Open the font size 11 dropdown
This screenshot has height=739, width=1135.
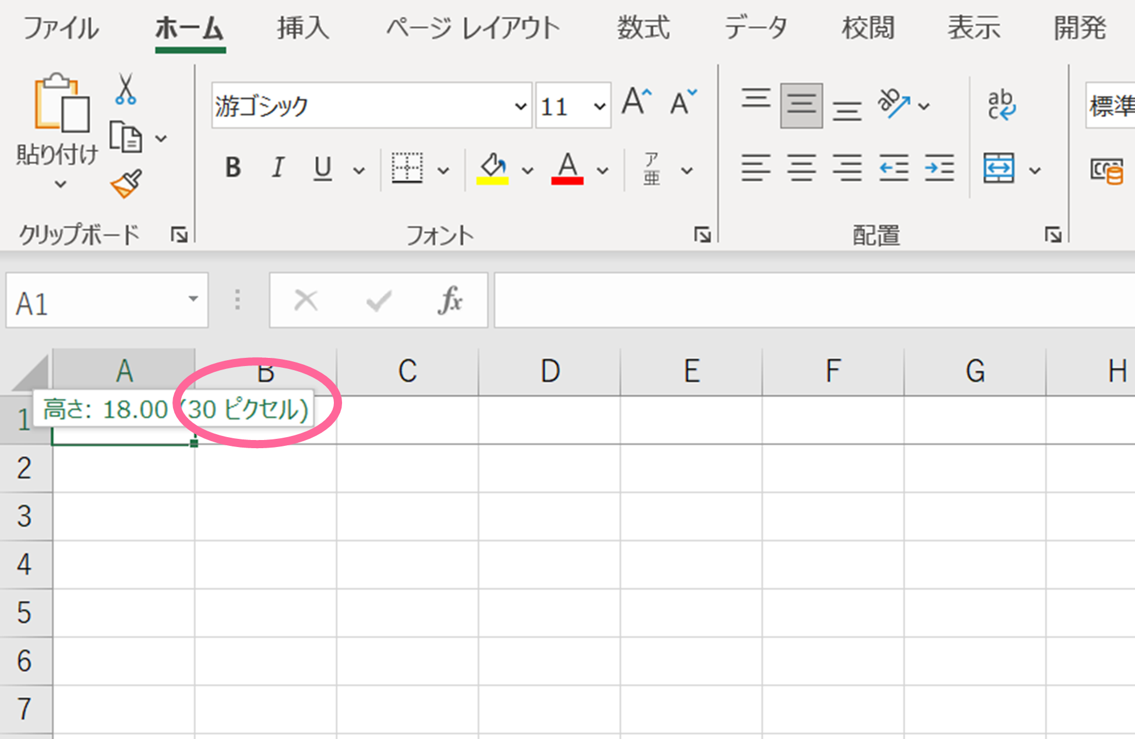[x=599, y=106]
